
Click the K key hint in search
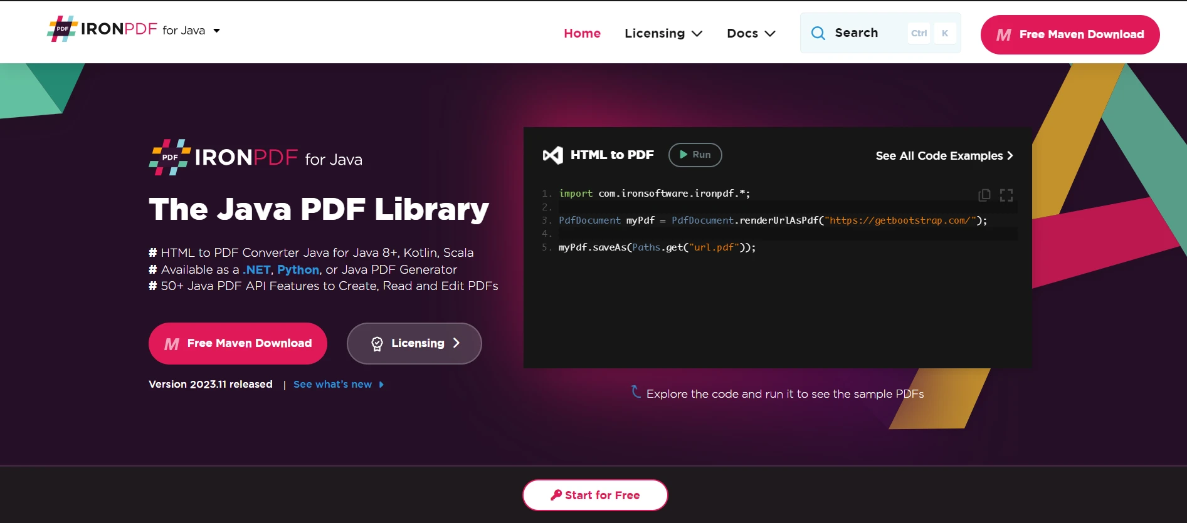coord(945,33)
